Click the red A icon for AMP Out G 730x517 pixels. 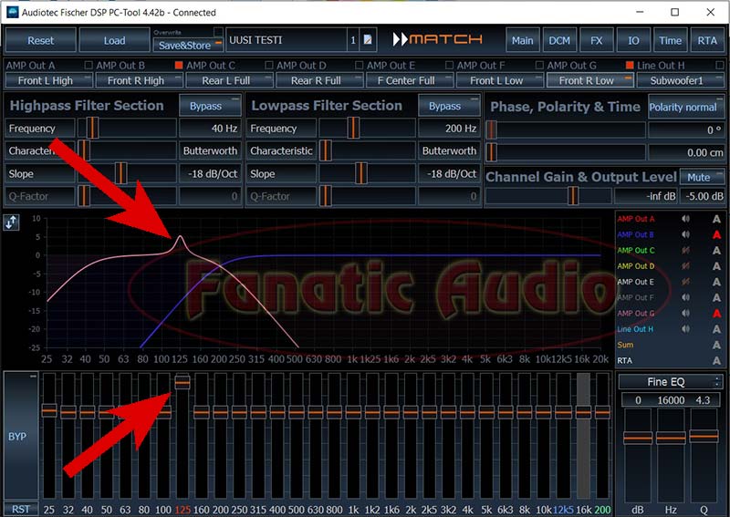716,313
